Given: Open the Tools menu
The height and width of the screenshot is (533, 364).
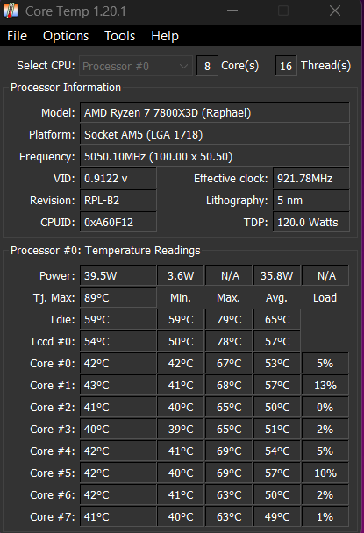Looking at the screenshot, I should point(120,36).
